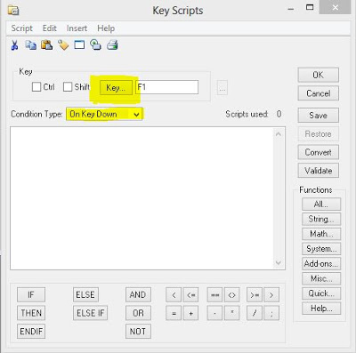356x353 pixels.
Task: Insert the double equals operator
Action: [x=214, y=295]
